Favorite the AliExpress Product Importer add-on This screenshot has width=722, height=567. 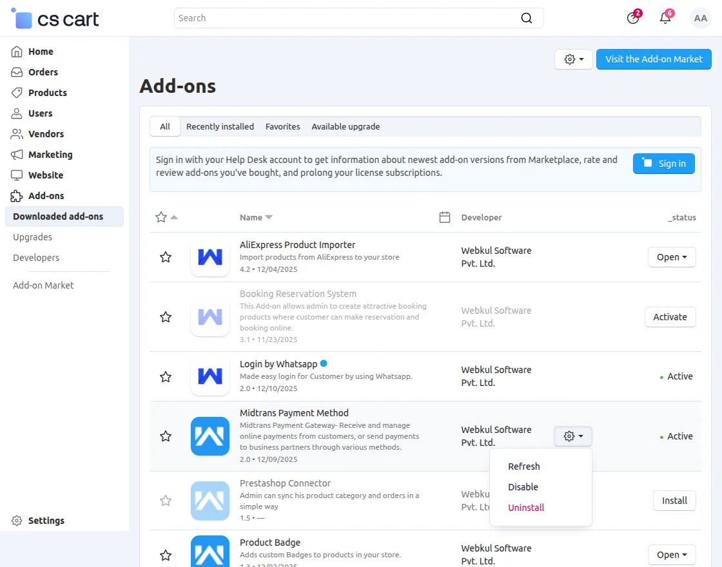coord(166,257)
